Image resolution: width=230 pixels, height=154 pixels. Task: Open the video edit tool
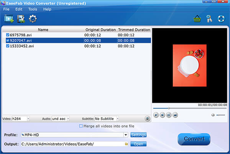(x=21, y=19)
